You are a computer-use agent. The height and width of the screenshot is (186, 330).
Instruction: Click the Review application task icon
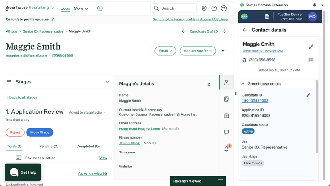(19, 158)
